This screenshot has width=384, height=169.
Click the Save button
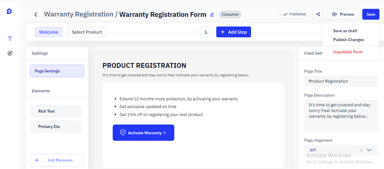[371, 14]
